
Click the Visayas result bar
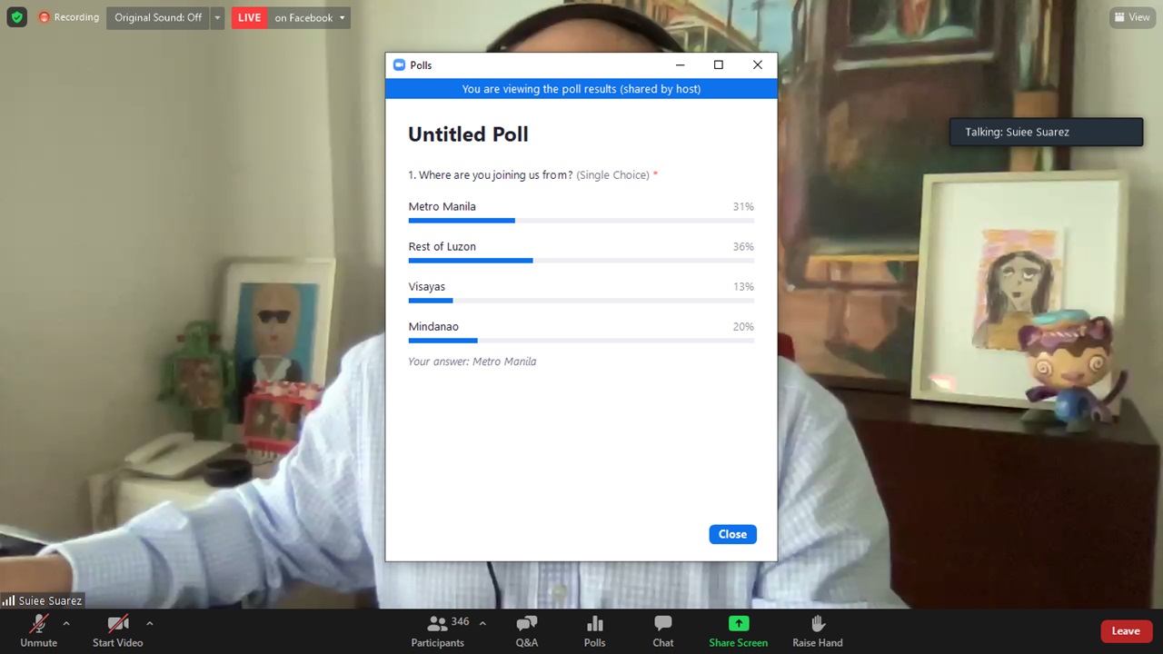pos(581,301)
